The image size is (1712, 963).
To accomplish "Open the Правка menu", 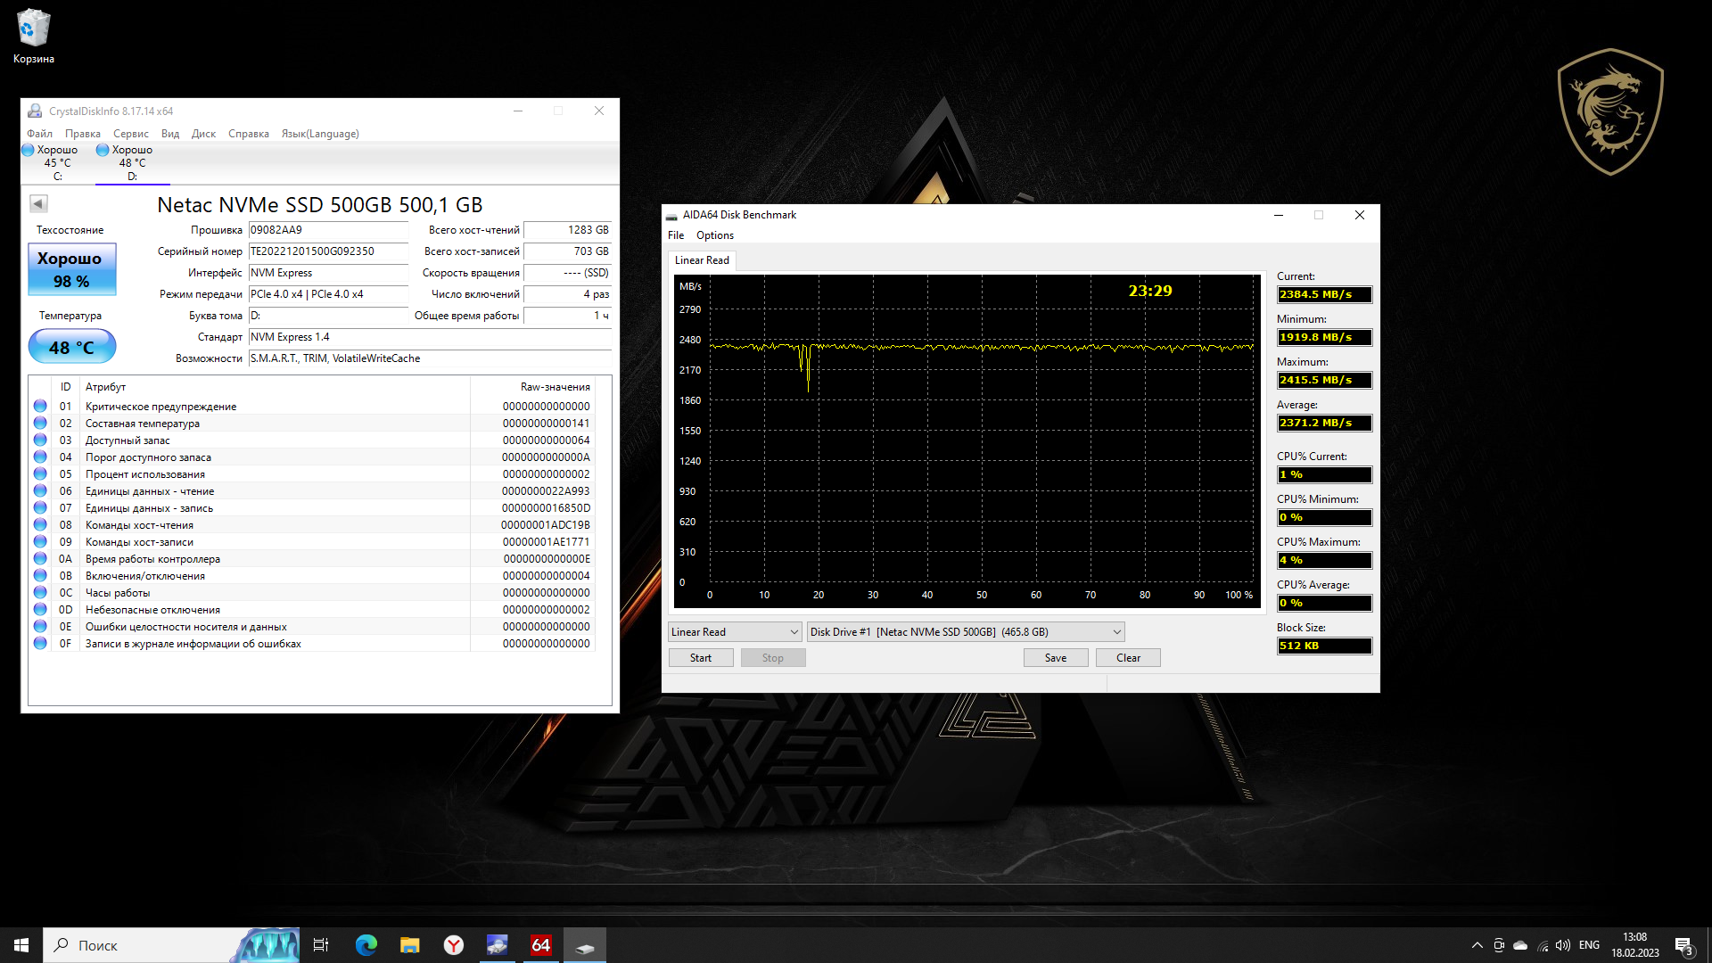I will click(83, 134).
